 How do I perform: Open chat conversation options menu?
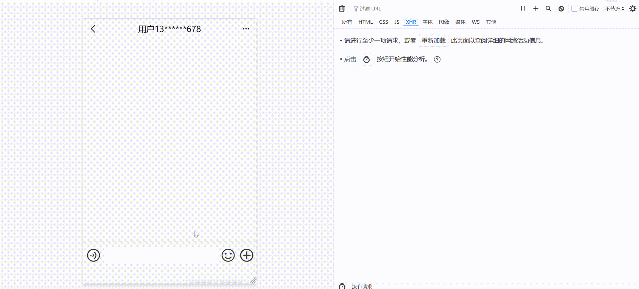point(246,28)
